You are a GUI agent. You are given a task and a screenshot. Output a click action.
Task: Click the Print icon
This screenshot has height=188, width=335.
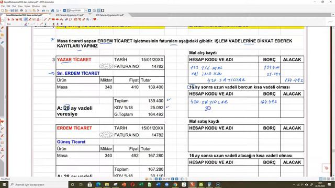[x=21, y=10]
